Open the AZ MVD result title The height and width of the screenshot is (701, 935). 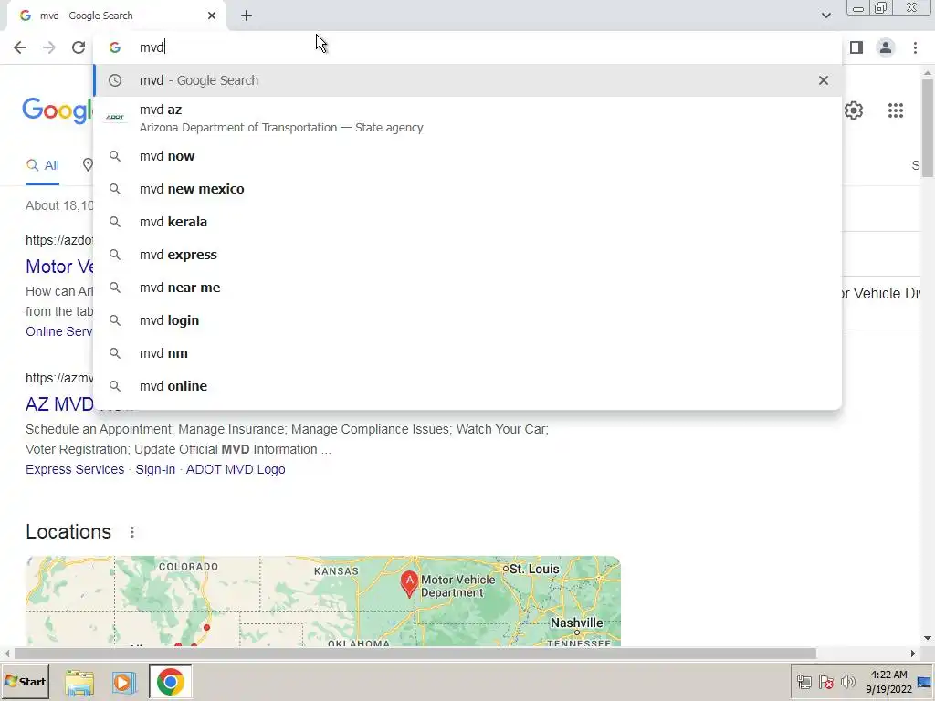click(x=59, y=404)
